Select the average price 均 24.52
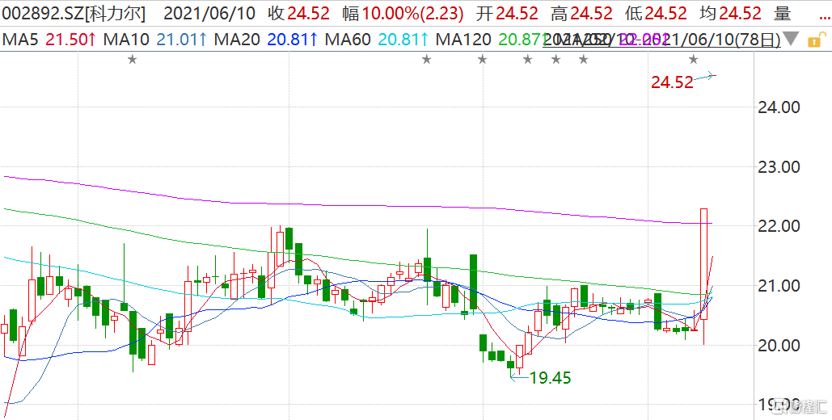Image resolution: width=832 pixels, height=420 pixels. tap(729, 13)
